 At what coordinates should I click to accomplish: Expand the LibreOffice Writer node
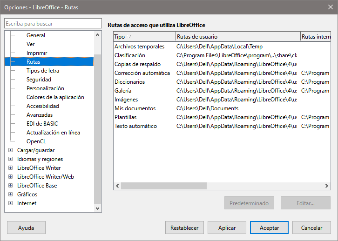[10, 168]
